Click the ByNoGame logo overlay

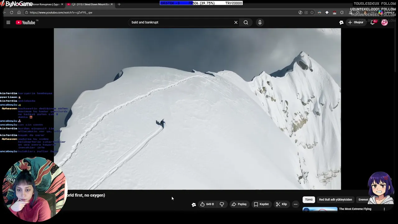pos(17,4)
